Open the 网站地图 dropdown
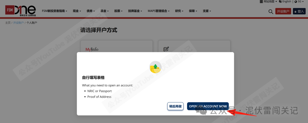The height and width of the screenshot is (123, 308). [x=268, y=2]
